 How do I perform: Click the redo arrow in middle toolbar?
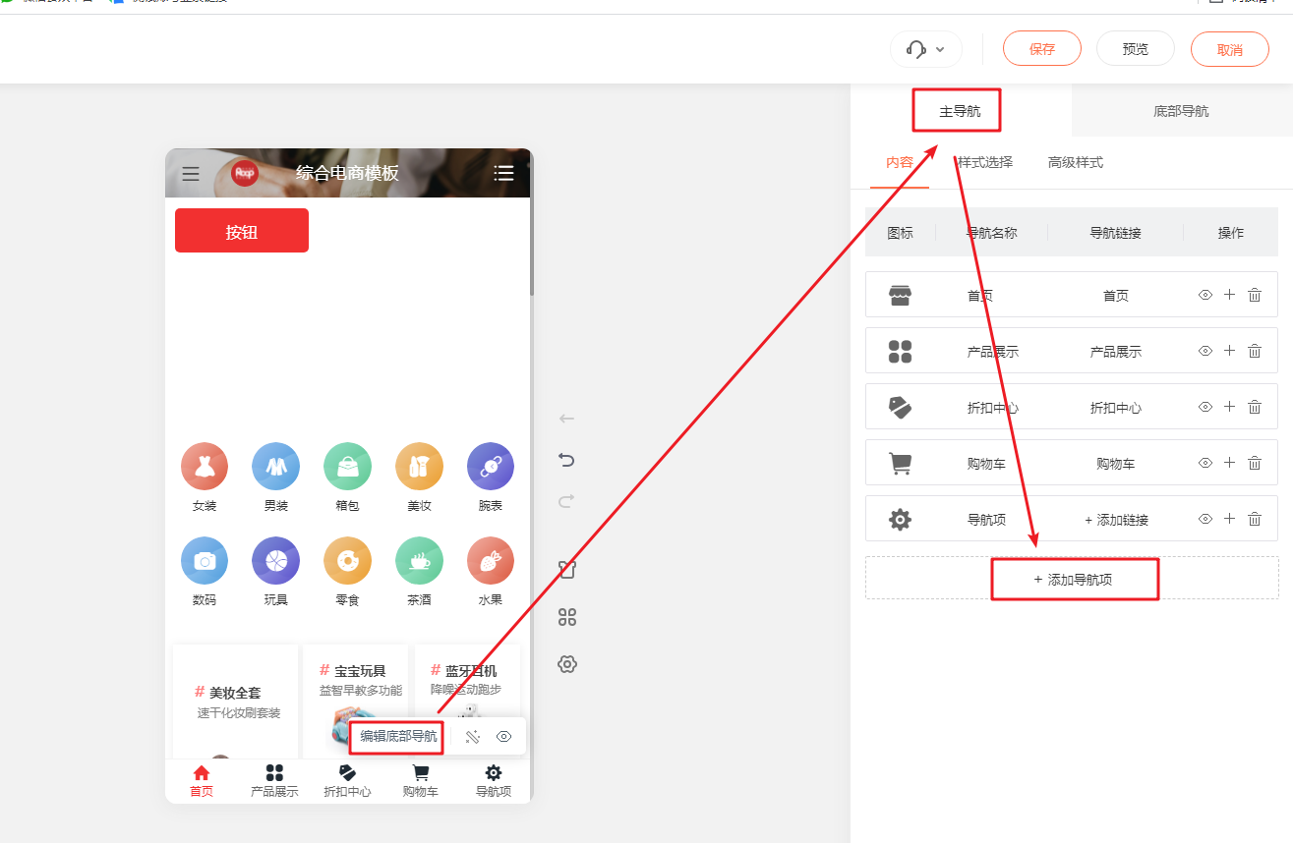tap(566, 501)
